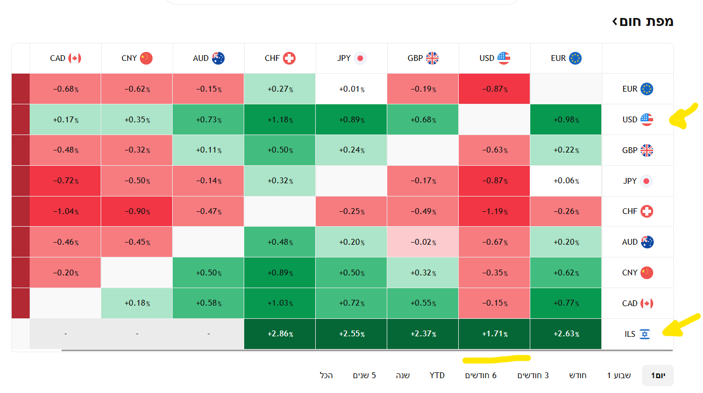Click the JPY flag icon in column header
703x393 pixels.
[x=360, y=58]
